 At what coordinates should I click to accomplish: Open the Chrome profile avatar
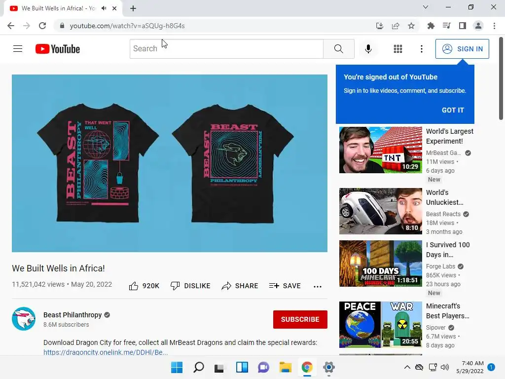[x=478, y=26]
